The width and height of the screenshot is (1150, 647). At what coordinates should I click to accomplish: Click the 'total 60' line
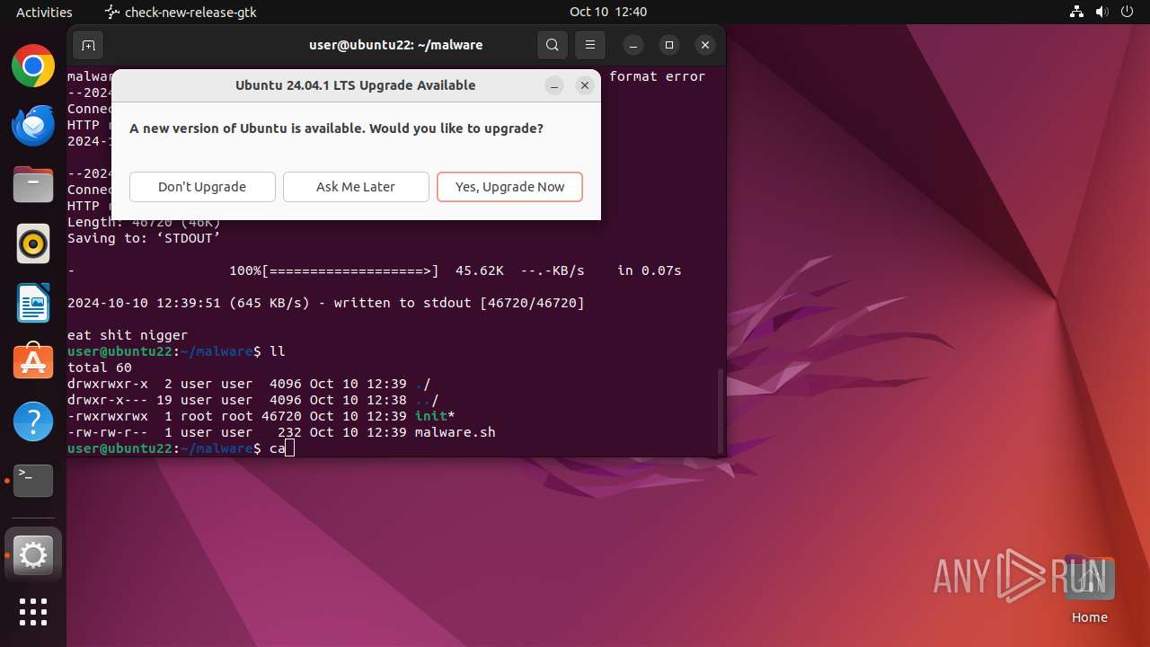tap(100, 368)
